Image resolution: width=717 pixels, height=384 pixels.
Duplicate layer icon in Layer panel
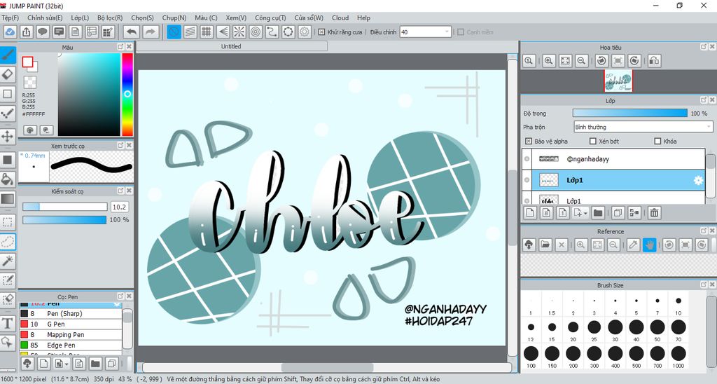tap(618, 213)
